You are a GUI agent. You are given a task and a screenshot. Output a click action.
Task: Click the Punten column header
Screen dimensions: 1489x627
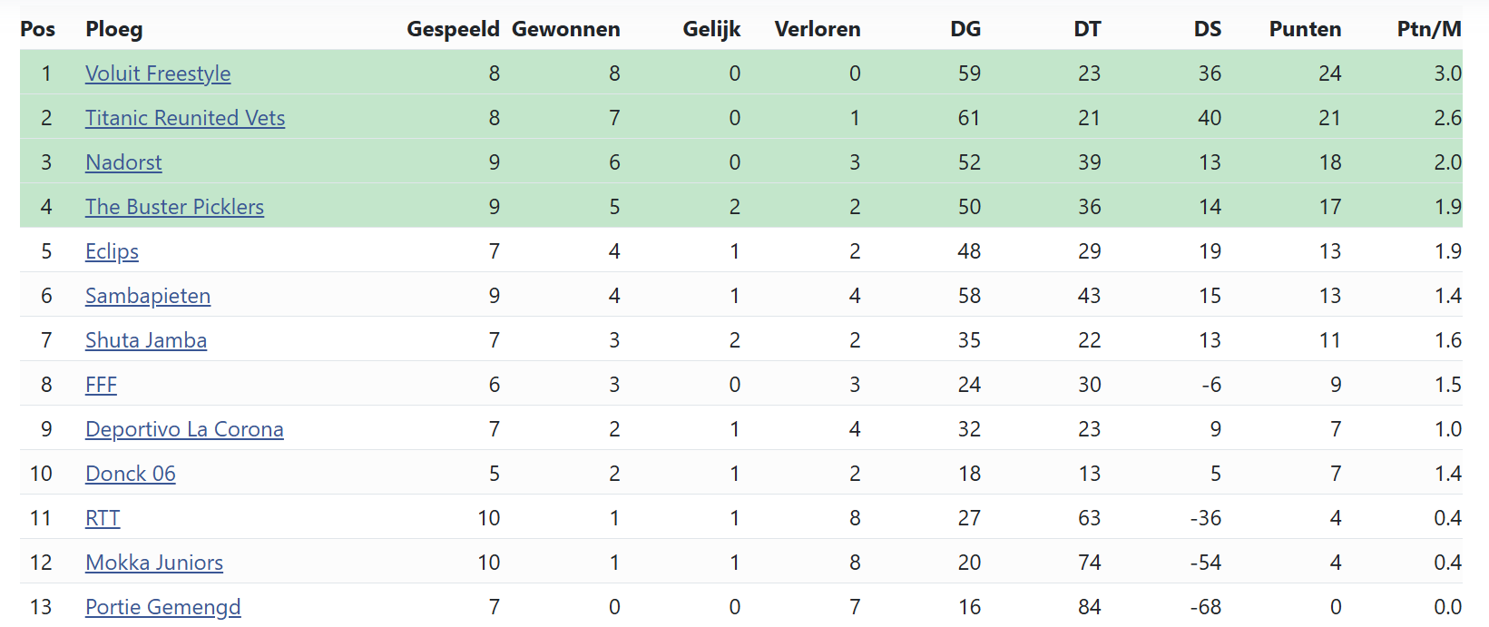tap(1305, 29)
